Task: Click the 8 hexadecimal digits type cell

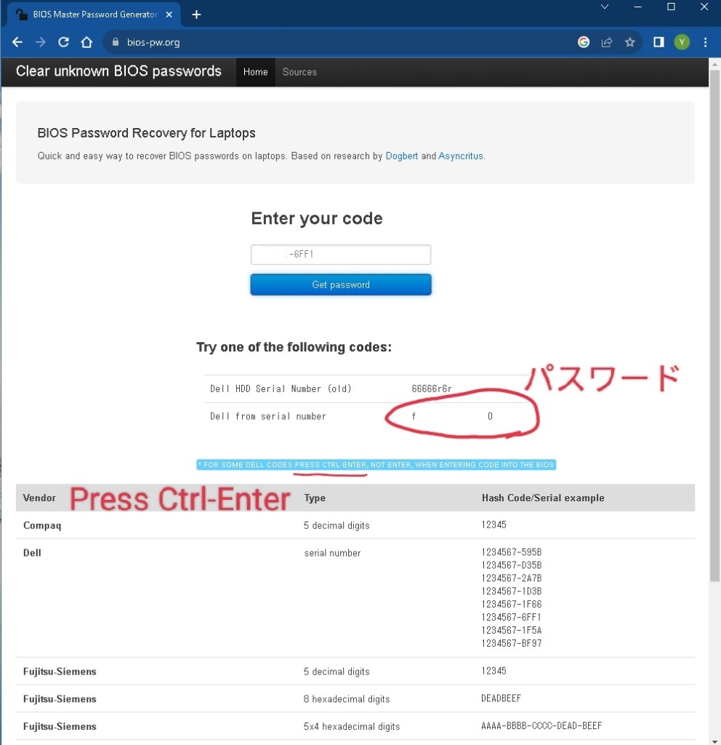Action: 347,699
